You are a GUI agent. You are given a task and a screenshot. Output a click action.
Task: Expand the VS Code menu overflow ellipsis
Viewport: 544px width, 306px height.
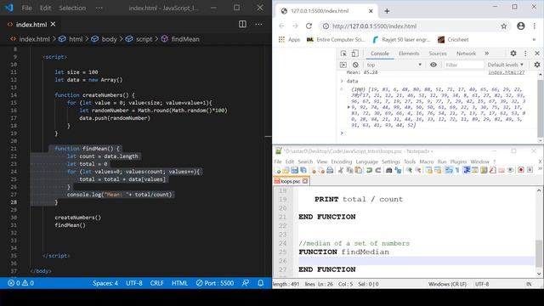pos(99,8)
